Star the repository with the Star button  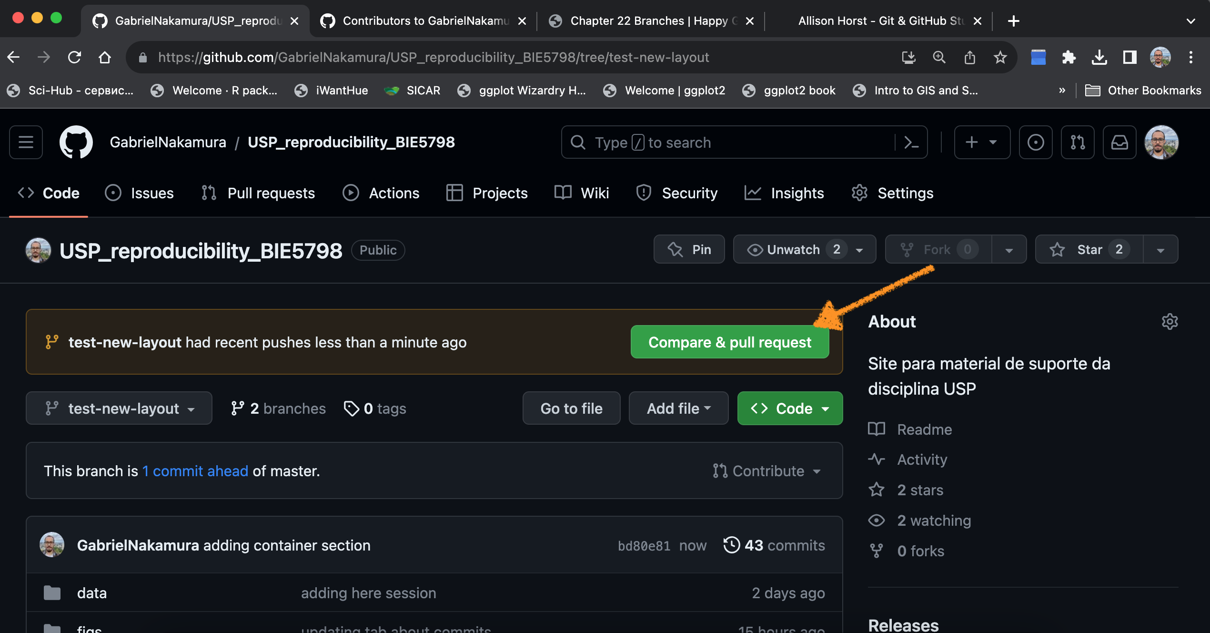[x=1089, y=249]
